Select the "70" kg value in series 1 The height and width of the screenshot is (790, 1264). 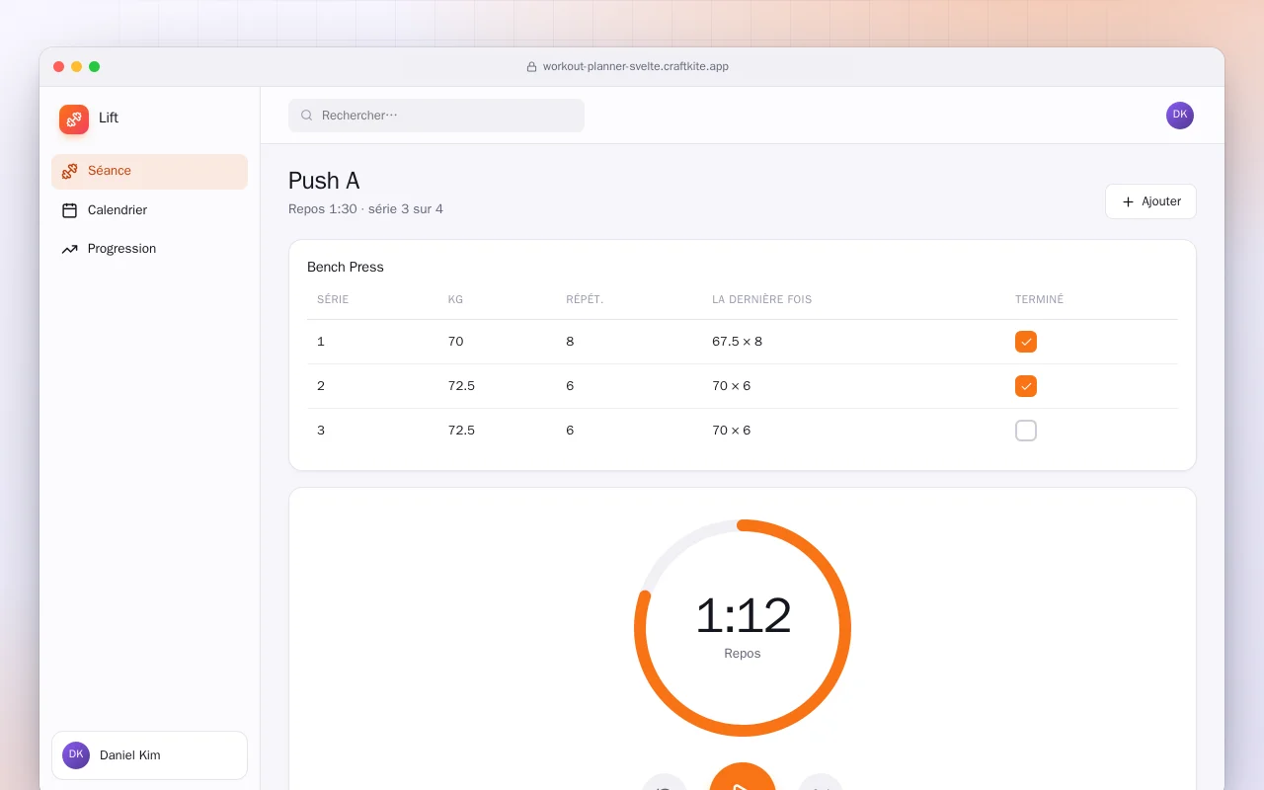click(x=455, y=342)
